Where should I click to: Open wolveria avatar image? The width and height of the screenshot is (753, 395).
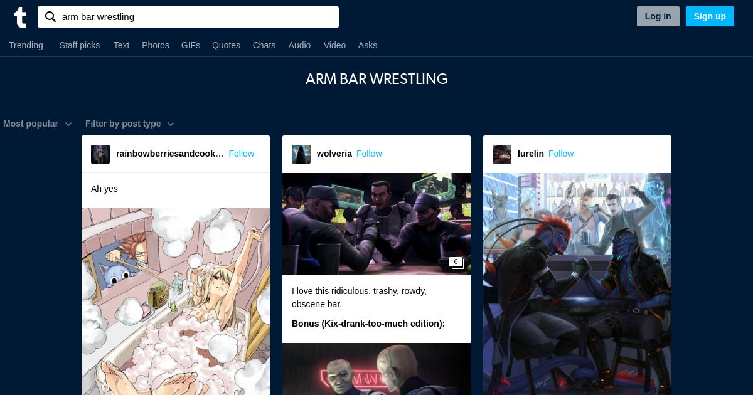pos(301,154)
